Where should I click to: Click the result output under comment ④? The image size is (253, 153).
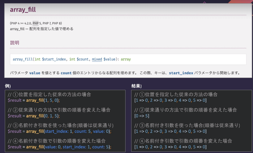coord(170,147)
